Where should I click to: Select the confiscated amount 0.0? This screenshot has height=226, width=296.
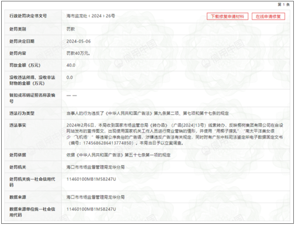coord(70,77)
